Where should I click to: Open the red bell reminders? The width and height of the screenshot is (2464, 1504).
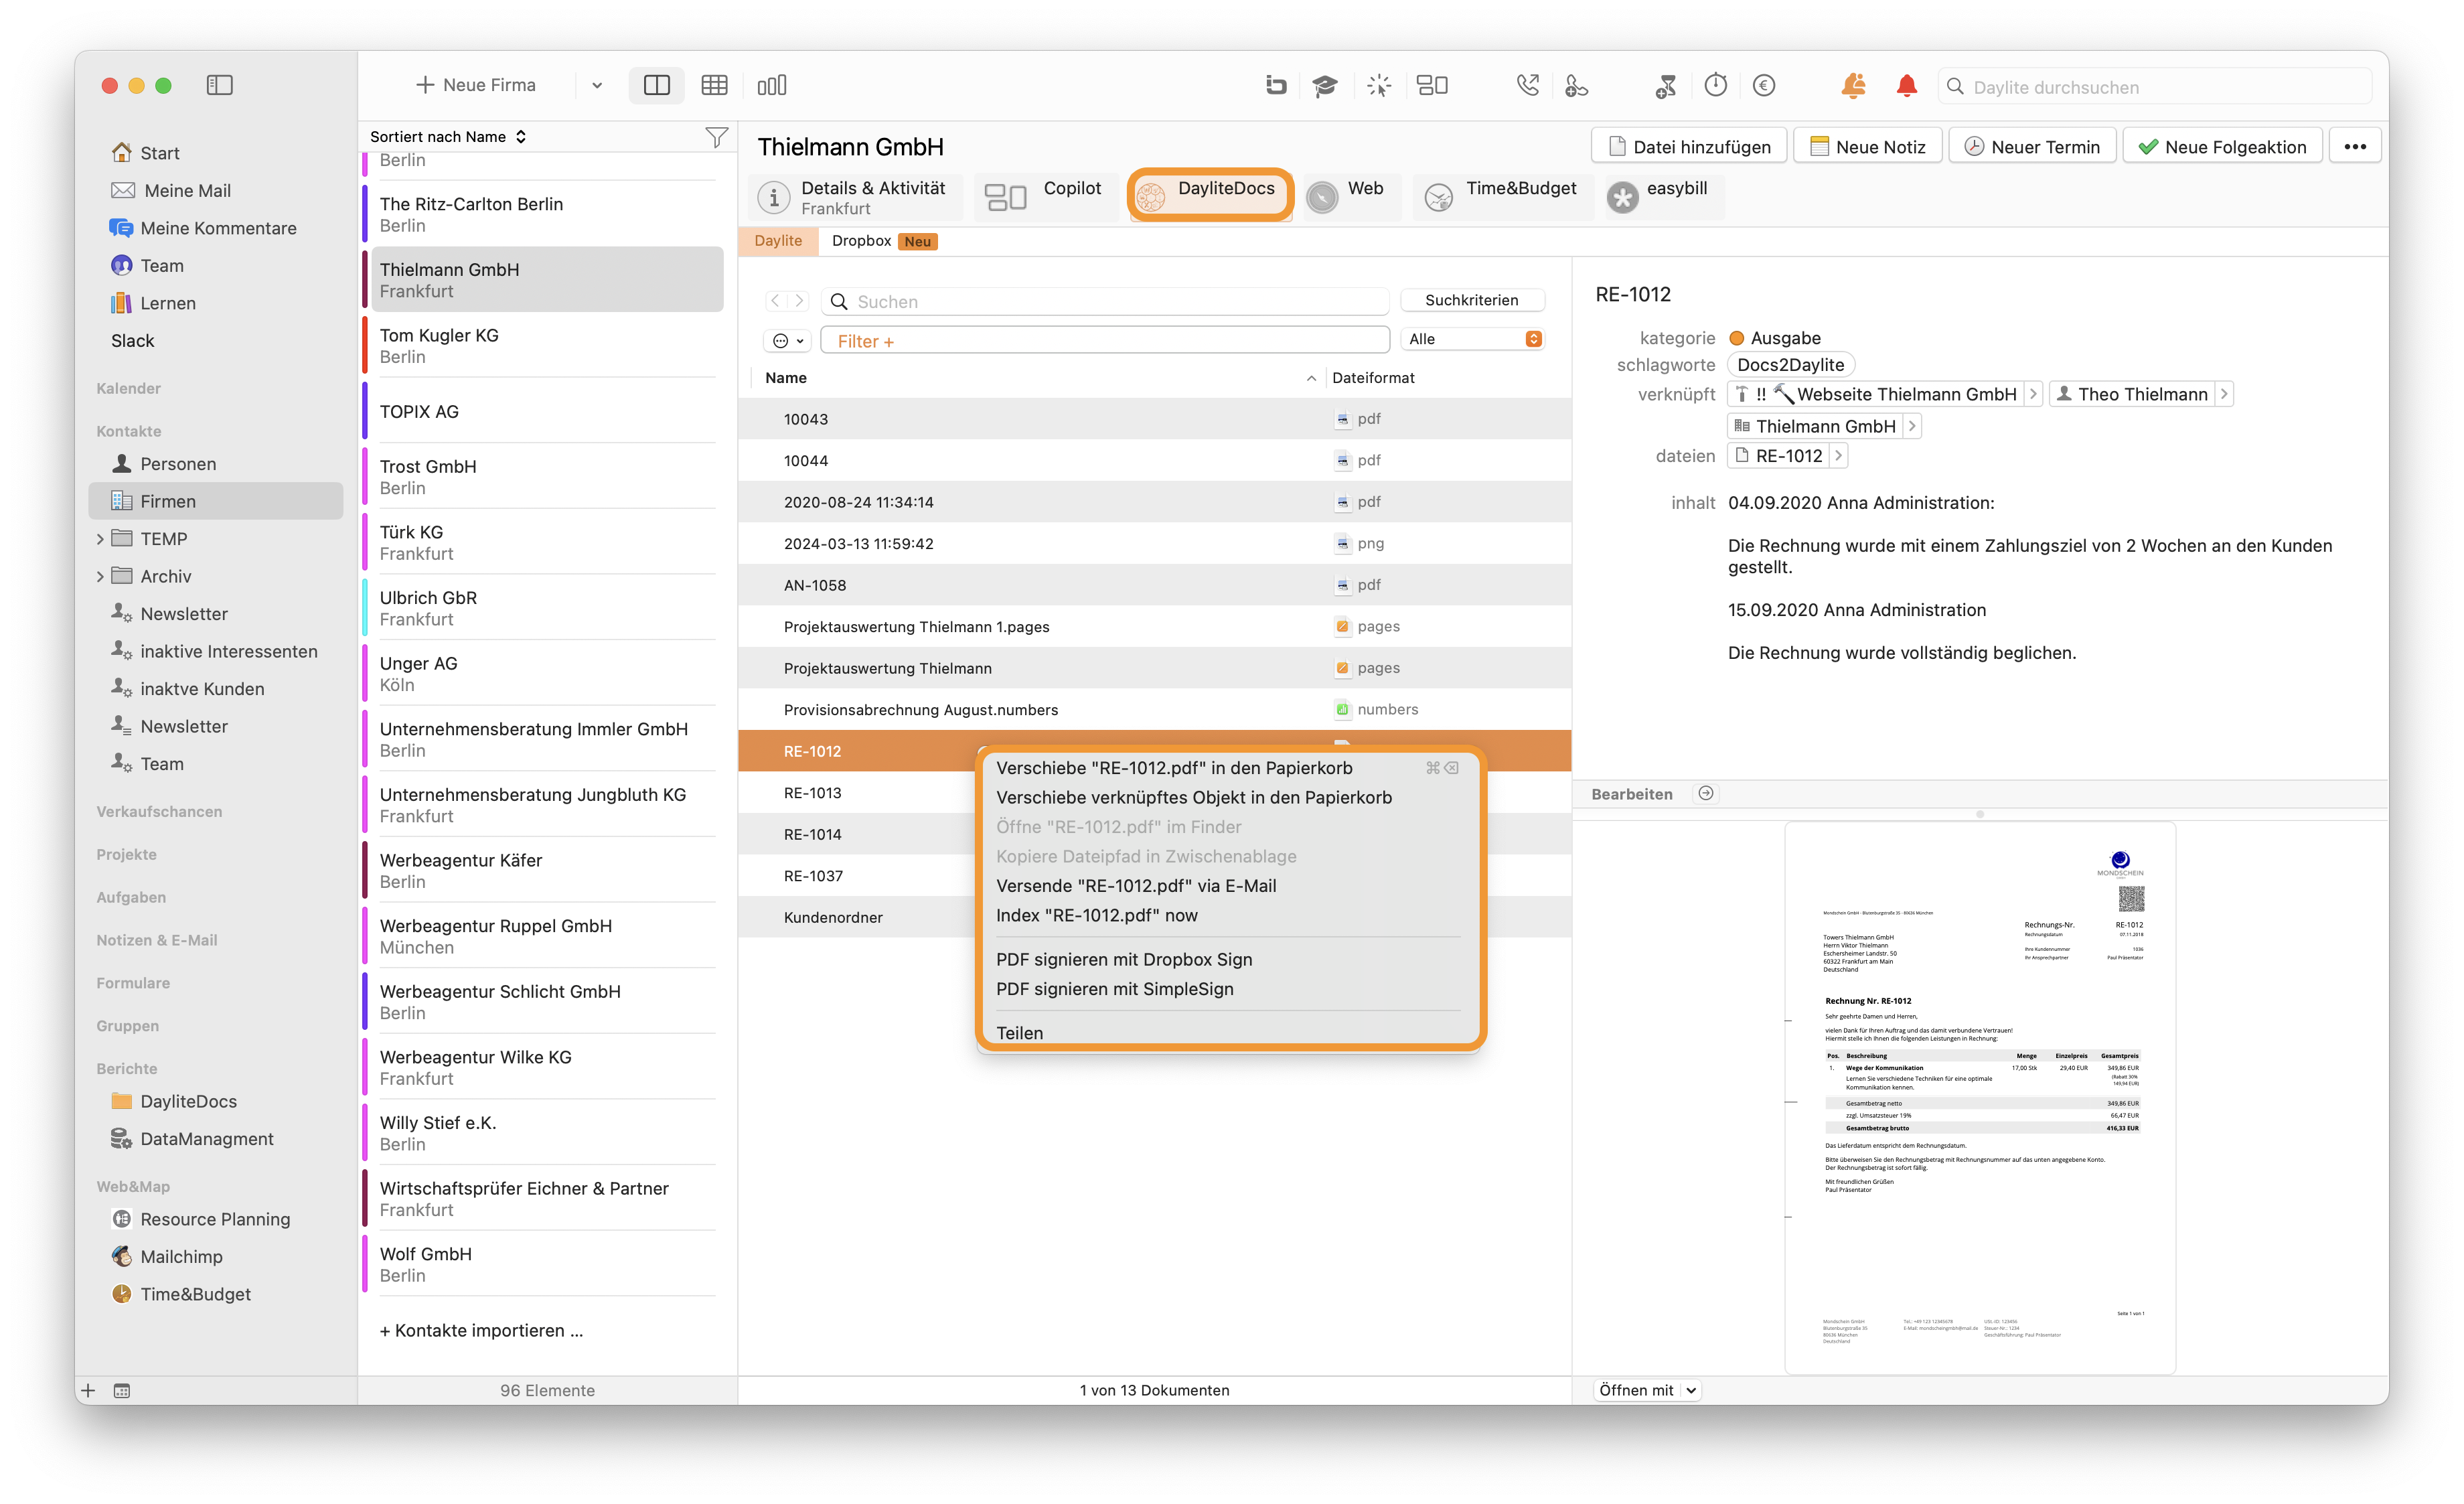pos(1907,86)
